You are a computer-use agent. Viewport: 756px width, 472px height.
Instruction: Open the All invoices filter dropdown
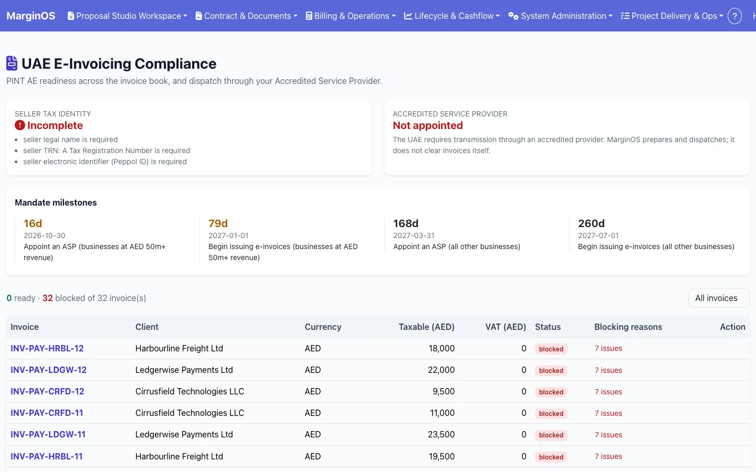(x=718, y=298)
